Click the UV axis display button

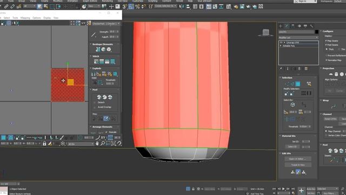coord(83,23)
